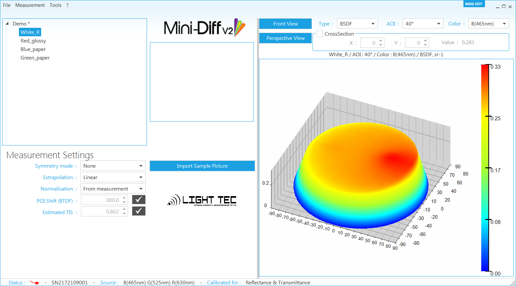Click the Light Tec logo

(x=202, y=200)
